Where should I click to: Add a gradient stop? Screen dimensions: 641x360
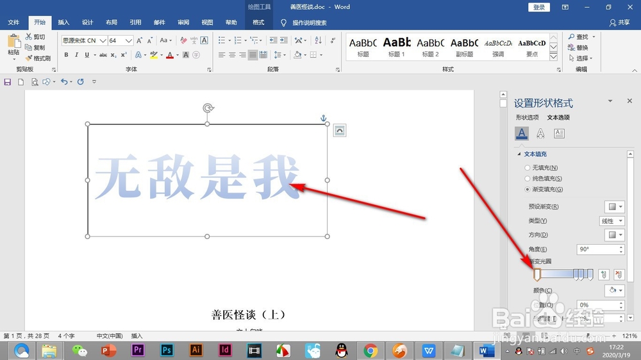point(604,275)
